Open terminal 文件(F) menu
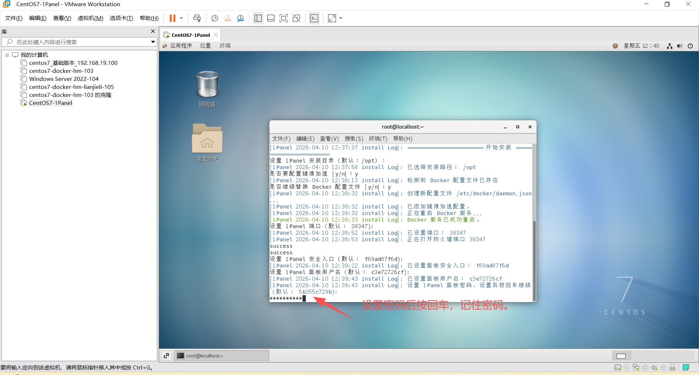 pos(281,139)
